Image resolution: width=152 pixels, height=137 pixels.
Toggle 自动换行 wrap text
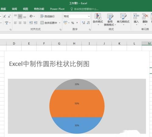point(47,16)
